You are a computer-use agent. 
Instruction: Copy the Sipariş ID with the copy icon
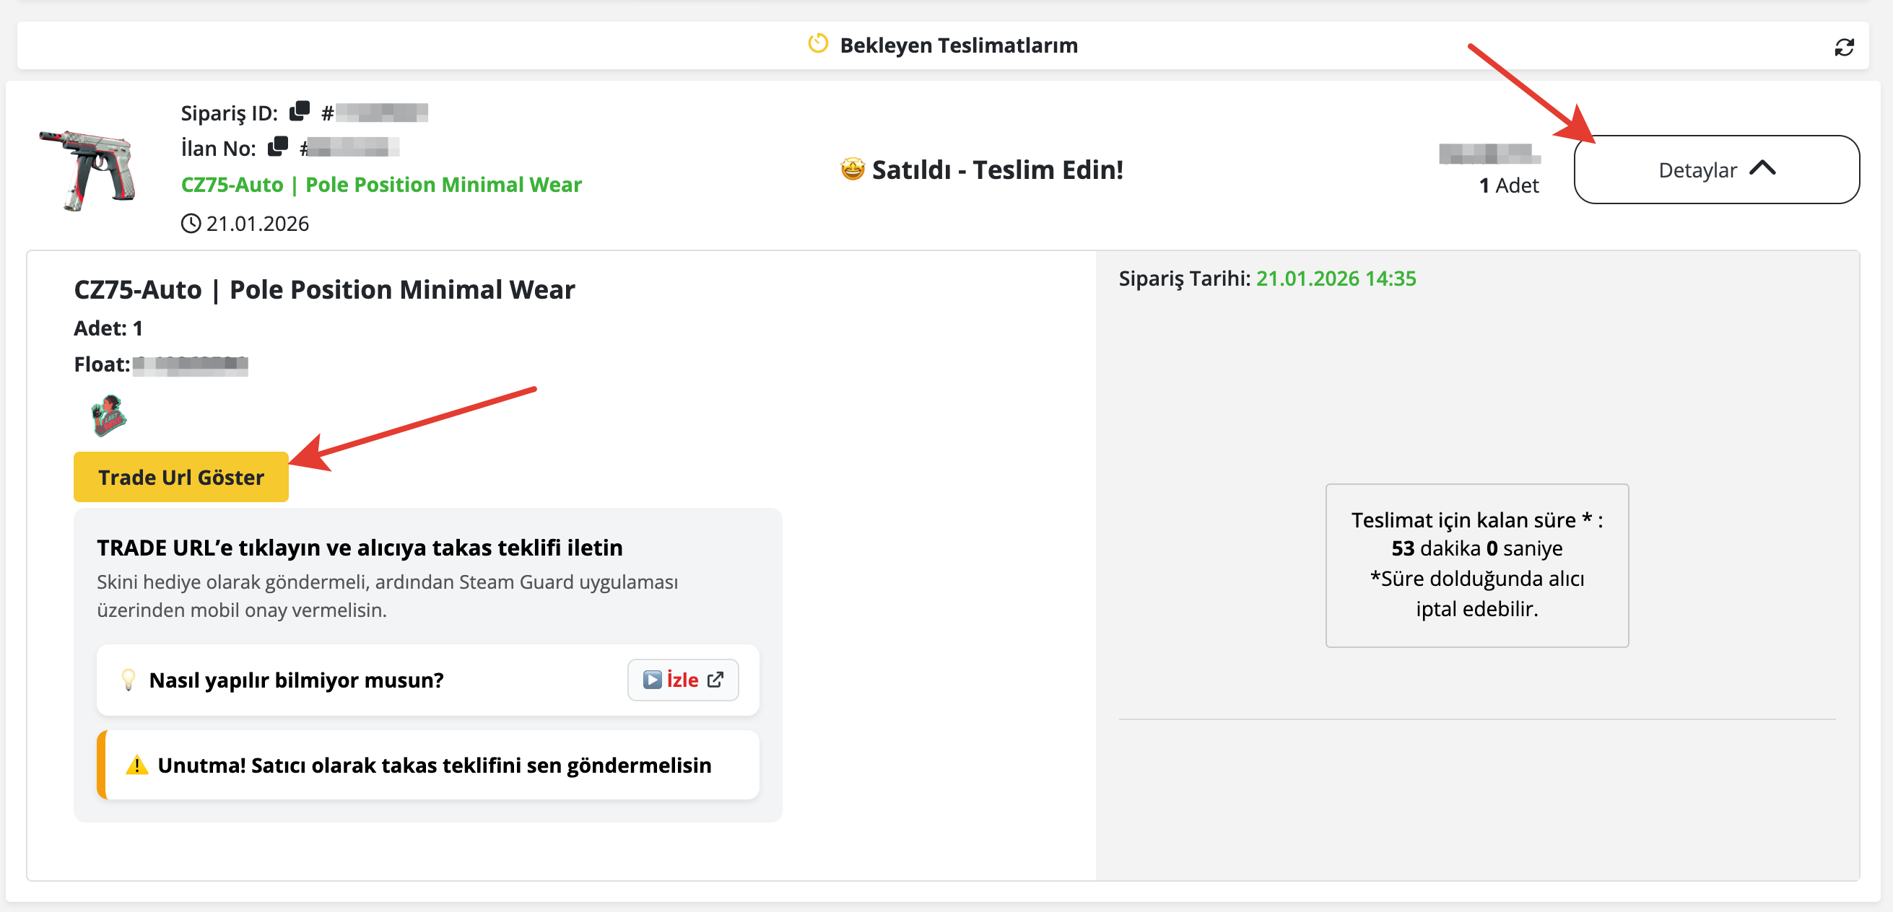tap(299, 111)
